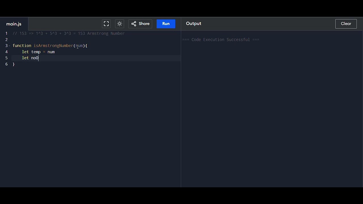Collapse function fold arrow on line 3

click(10, 46)
